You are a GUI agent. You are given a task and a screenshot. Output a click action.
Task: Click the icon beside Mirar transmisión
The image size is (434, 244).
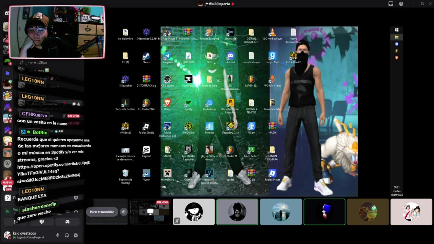pyautogui.click(x=124, y=212)
